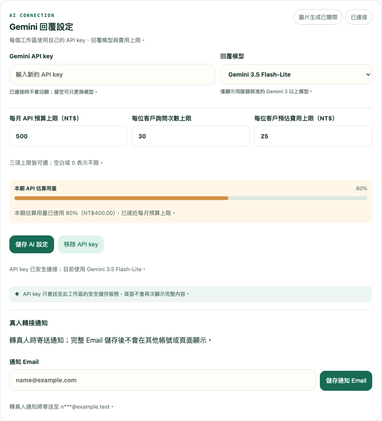Image resolution: width=382 pixels, height=421 pixels.
Task: Click the 通知 Email input field
Action: coord(163,380)
